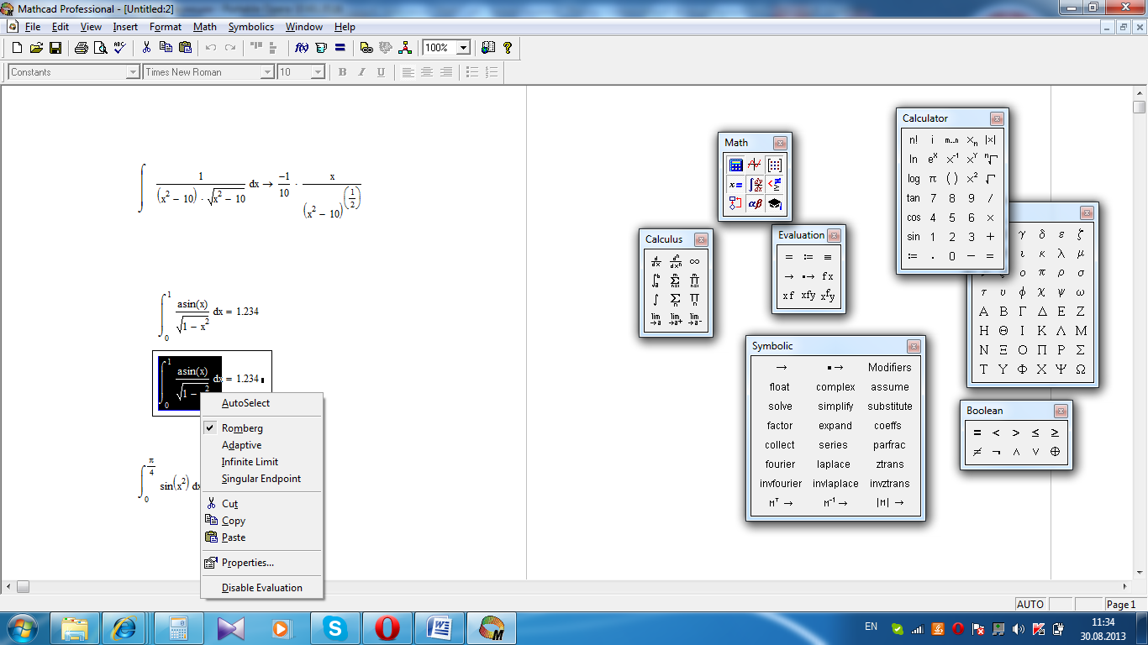Open the Resource Center book icon
The width and height of the screenshot is (1148, 645).
488,48
